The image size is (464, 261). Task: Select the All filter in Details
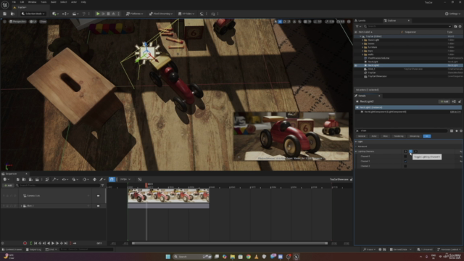click(427, 136)
